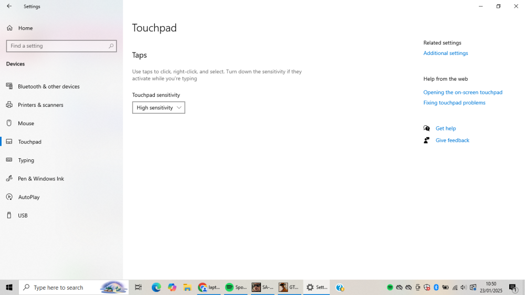Click the Find a setting search box

(x=61, y=46)
